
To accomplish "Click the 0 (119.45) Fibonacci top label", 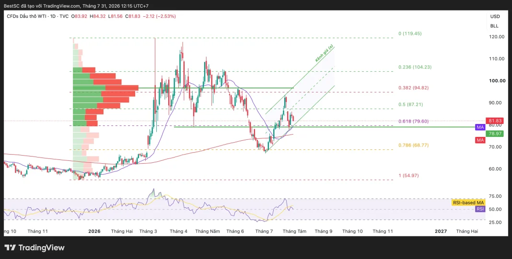I will tap(412, 34).
